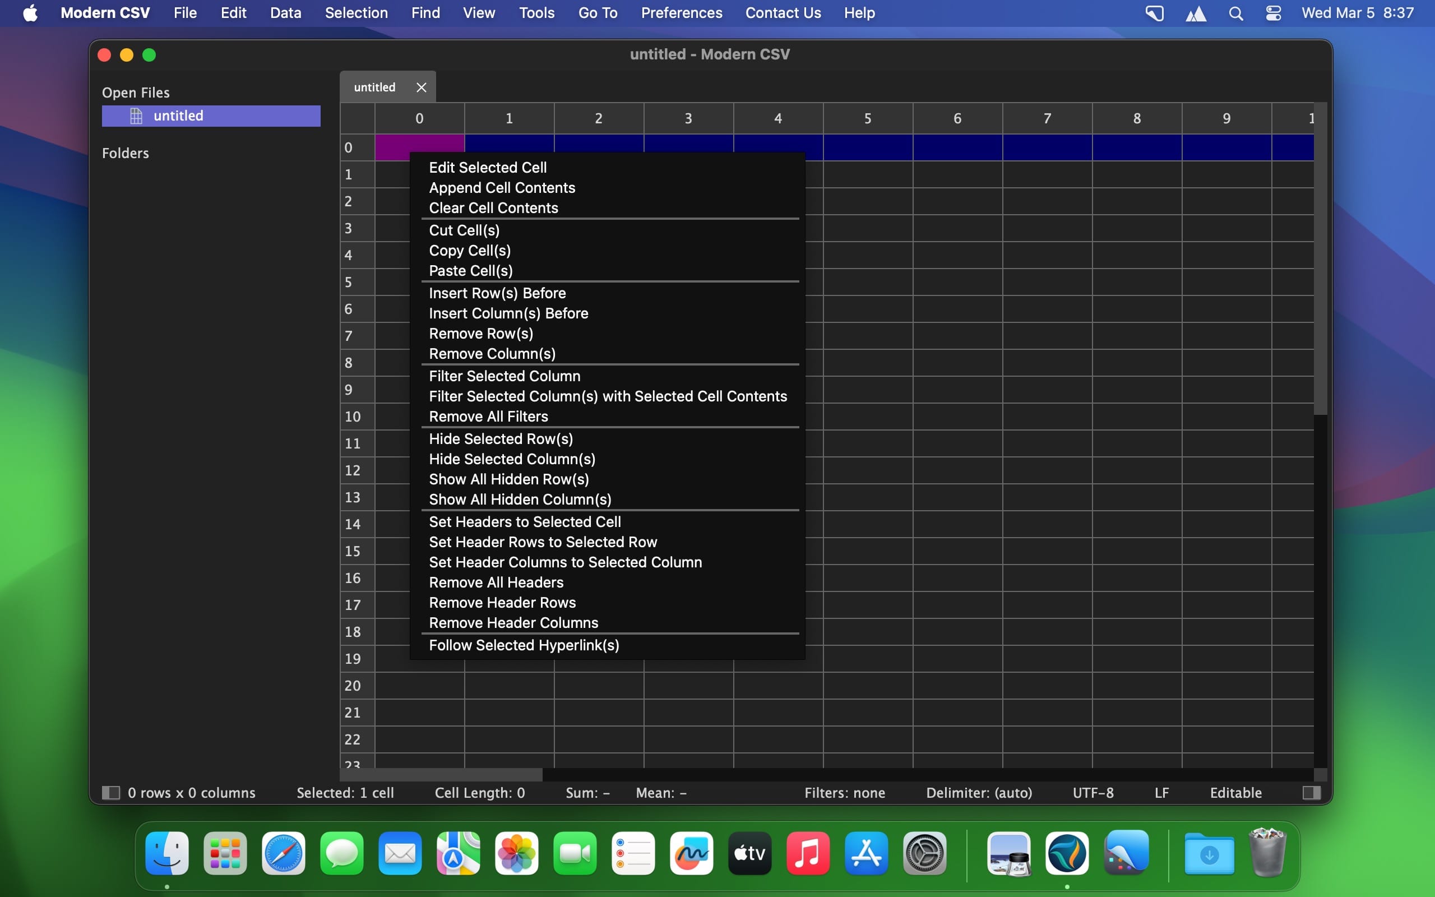Open Music from the dock
1435x897 pixels.
point(808,854)
